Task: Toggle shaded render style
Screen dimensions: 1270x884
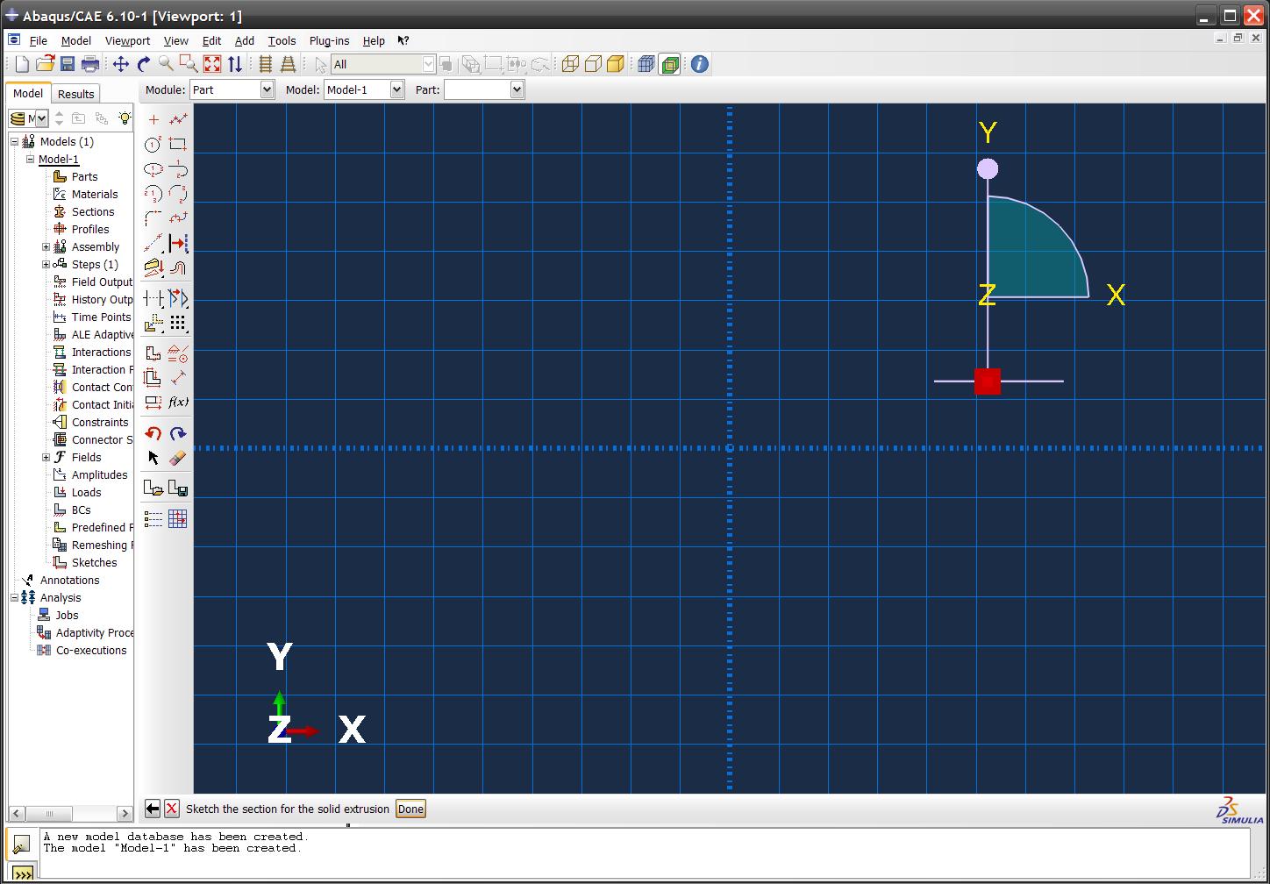Action: coord(616,64)
